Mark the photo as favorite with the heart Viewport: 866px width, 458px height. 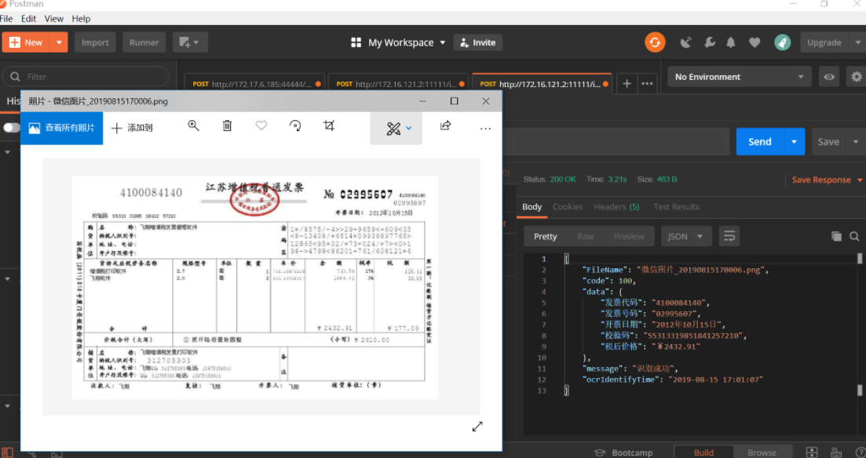(261, 125)
